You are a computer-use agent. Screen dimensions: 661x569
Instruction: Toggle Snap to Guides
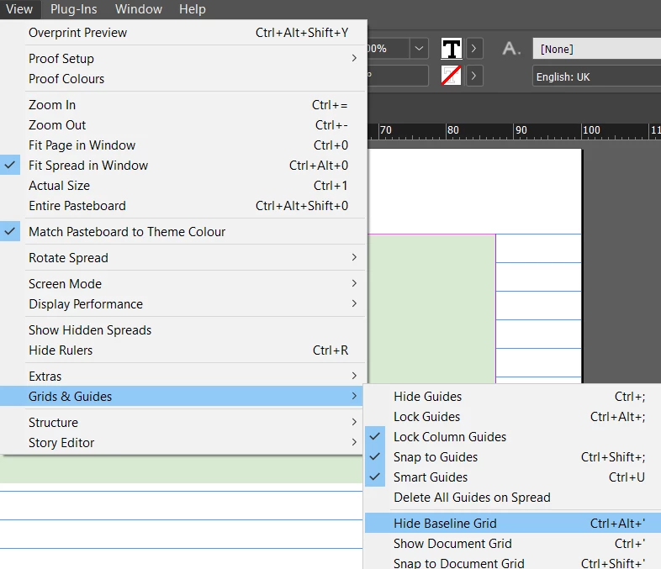point(513,456)
